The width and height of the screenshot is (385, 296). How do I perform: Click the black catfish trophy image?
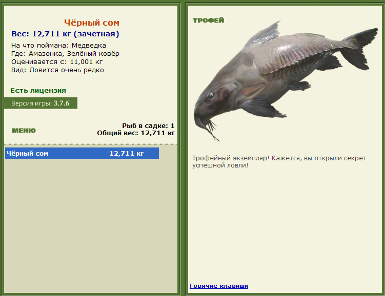[x=286, y=81]
